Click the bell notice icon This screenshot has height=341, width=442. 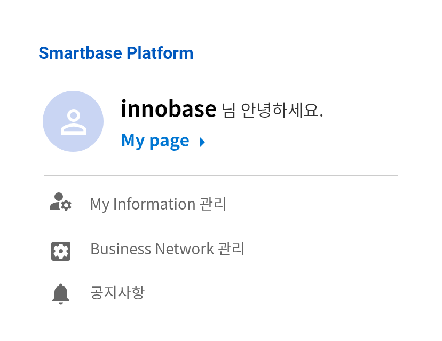pos(61,294)
